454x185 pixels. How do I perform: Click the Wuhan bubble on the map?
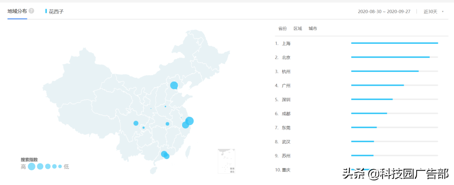[167, 124]
